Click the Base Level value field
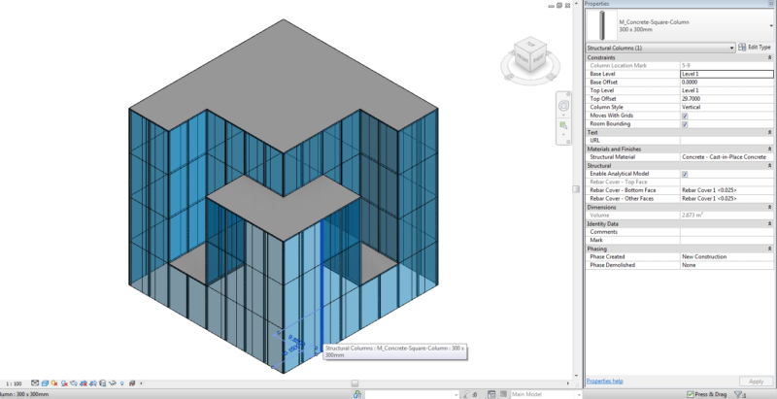777x399 pixels. pos(726,74)
